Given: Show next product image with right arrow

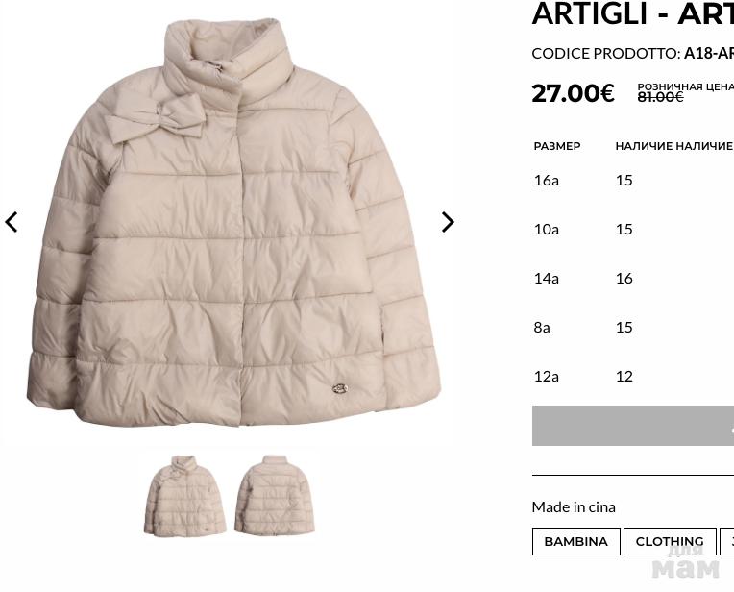Looking at the screenshot, I should click(448, 222).
